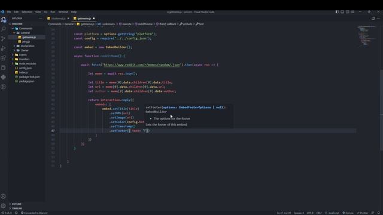383x215 pixels.
Task: Open the Source Control view icon
Action: tap(4, 39)
